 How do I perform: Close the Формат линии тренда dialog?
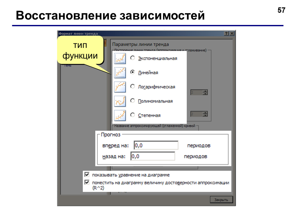tap(232, 33)
